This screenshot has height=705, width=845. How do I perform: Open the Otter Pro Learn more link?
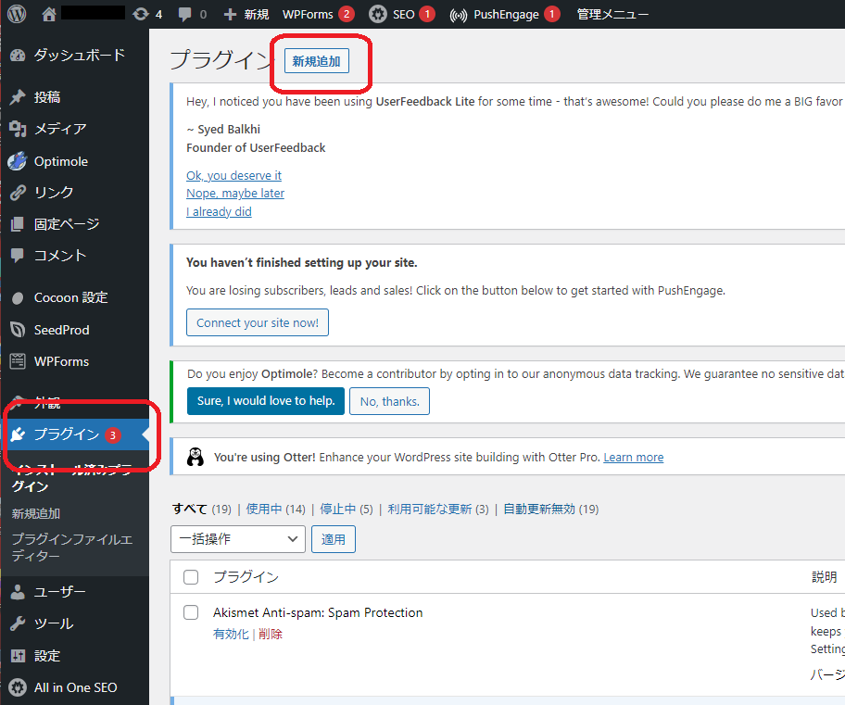633,457
